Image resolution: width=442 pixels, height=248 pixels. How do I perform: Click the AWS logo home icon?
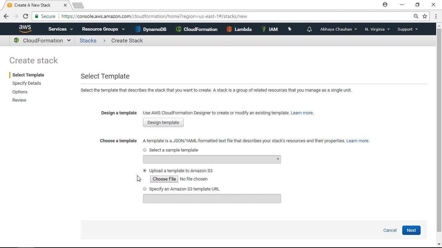pos(25,29)
